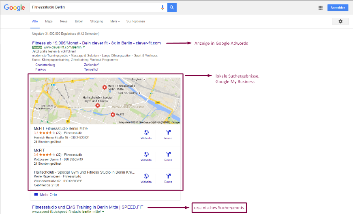Open the Google apps grid
353x214 pixels.
[320, 8]
